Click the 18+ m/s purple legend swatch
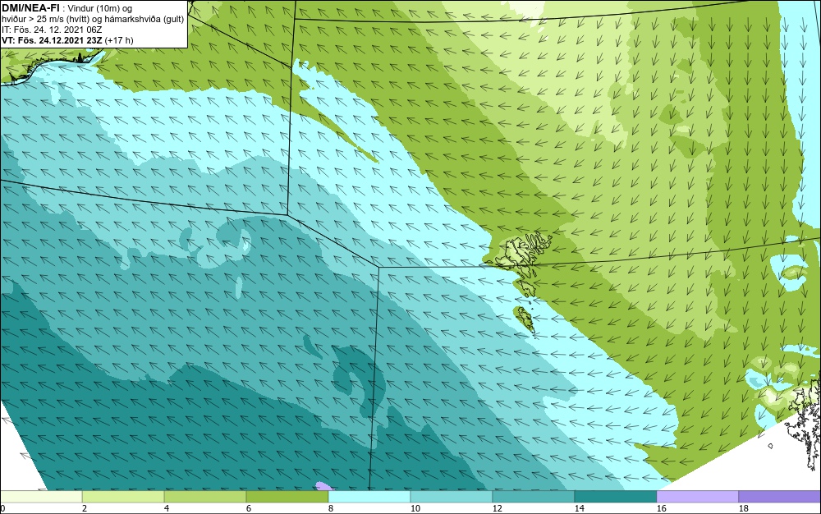 point(780,497)
